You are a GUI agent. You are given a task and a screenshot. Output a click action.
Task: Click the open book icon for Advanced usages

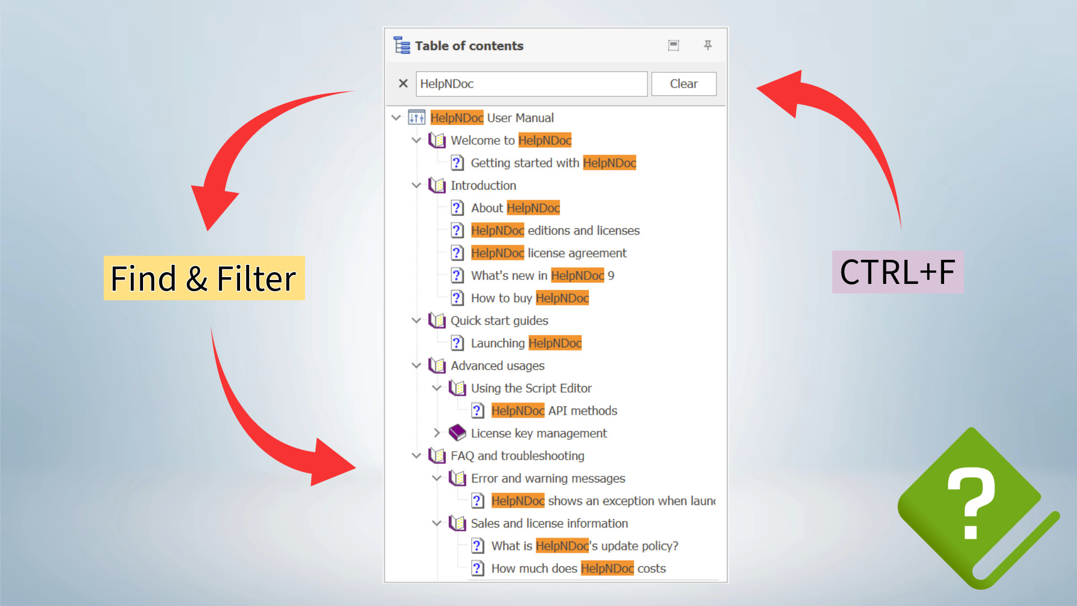click(437, 366)
